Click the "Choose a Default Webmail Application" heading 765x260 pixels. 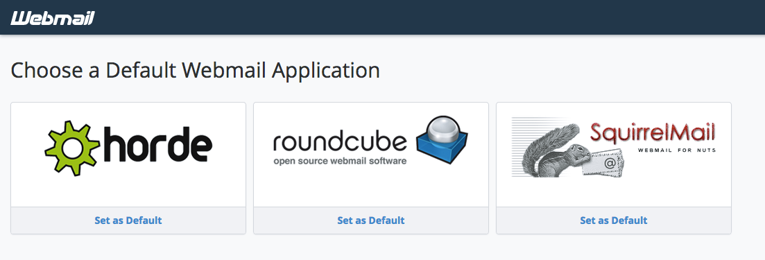pos(195,71)
